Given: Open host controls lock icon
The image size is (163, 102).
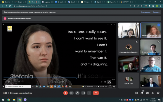Looking at the screenshot, I should pos(158,93).
